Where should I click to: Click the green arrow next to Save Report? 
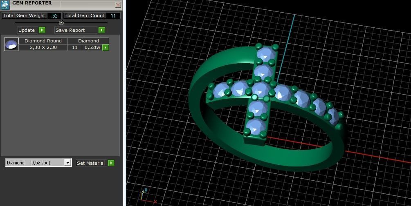pyautogui.click(x=102, y=30)
